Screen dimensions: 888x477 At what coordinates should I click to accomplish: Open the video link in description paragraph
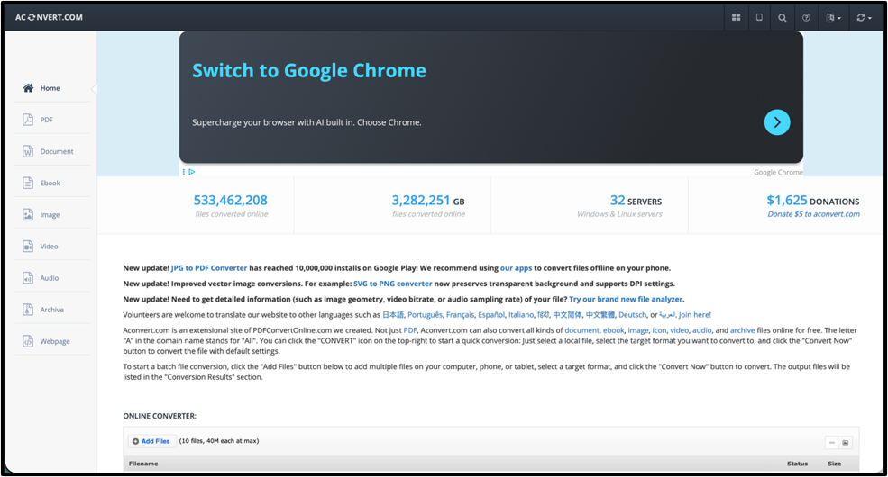(x=680, y=330)
